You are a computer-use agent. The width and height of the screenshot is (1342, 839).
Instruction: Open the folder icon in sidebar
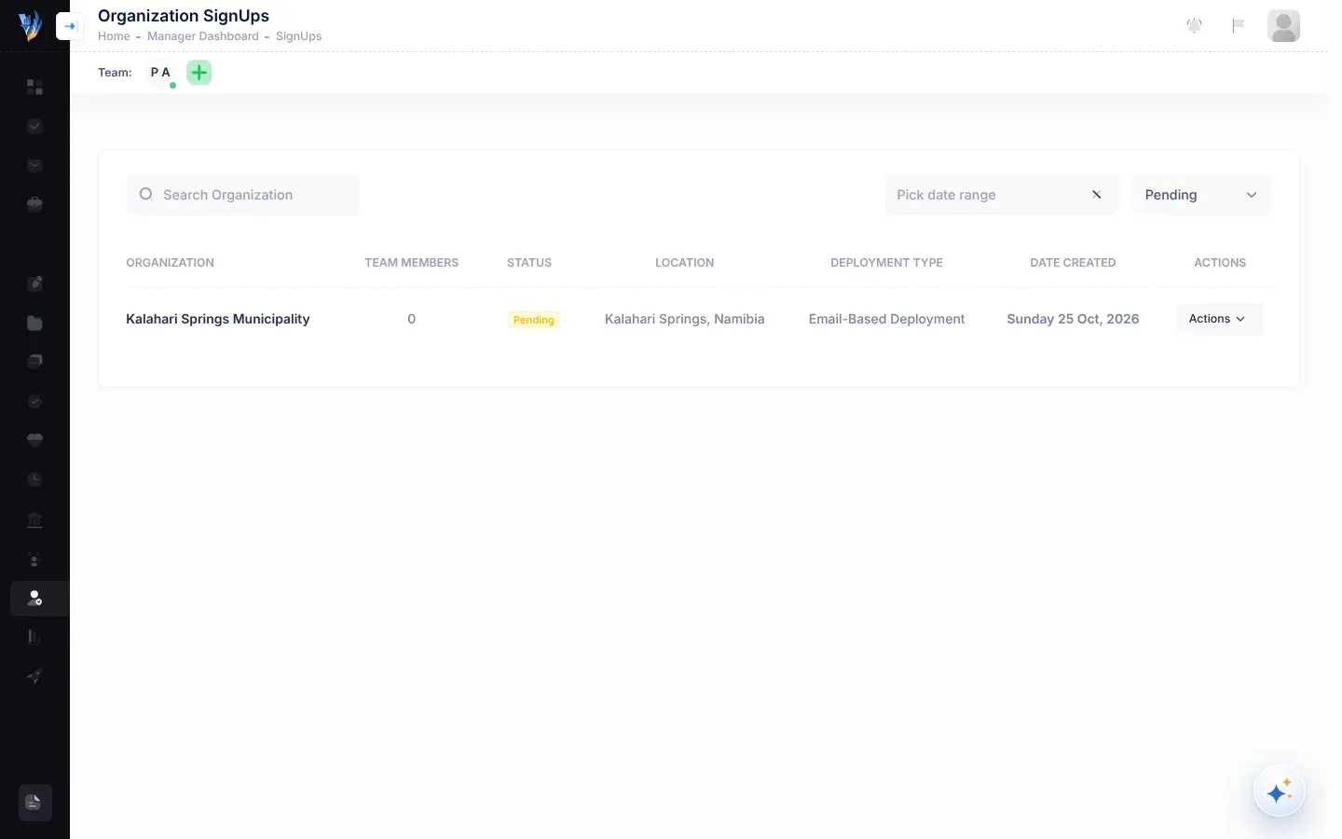click(34, 323)
